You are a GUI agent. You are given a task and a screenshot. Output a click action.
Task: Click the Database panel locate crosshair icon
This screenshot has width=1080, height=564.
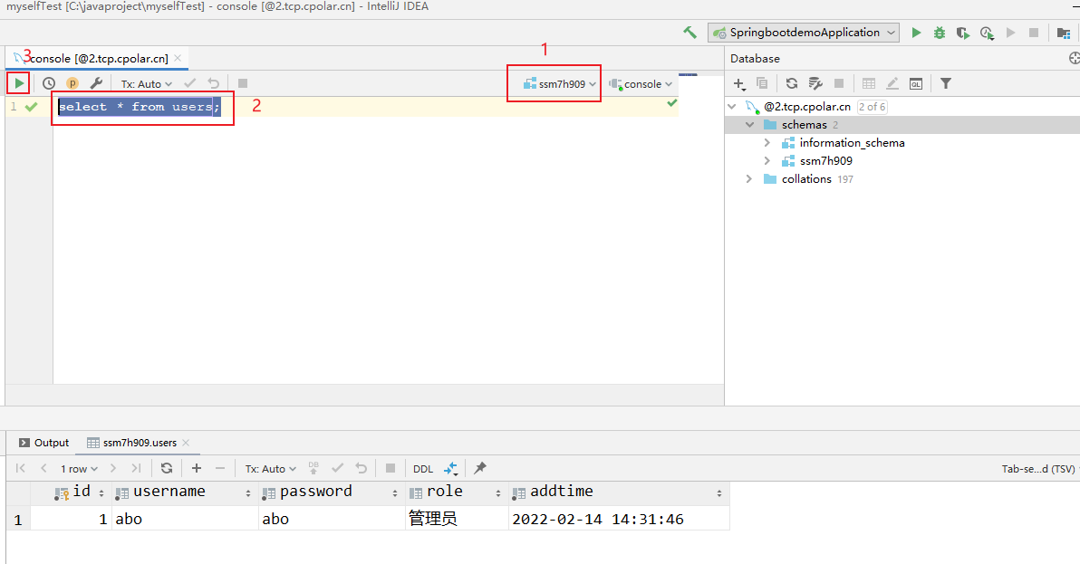click(x=1074, y=59)
